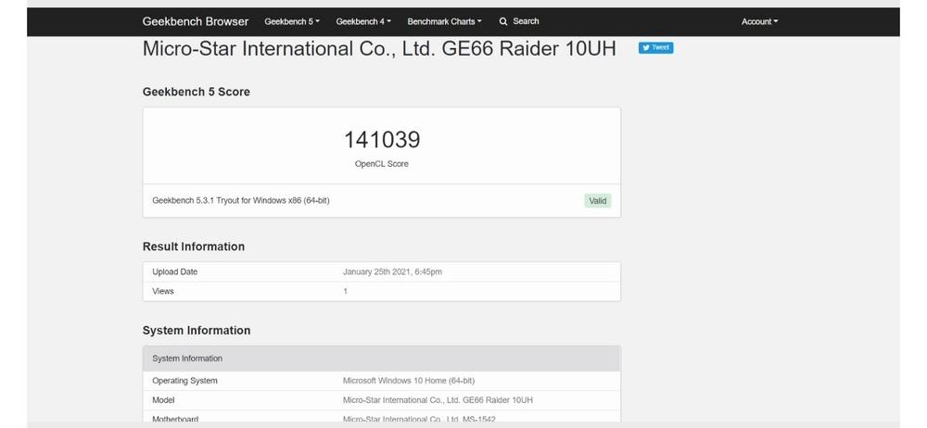Viewport: 927px width, 428px height.
Task: Click the OpenCL Score label
Action: [x=382, y=164]
